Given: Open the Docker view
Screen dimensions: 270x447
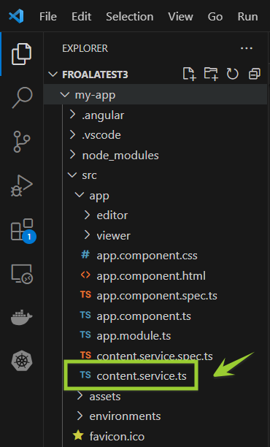Looking at the screenshot, I should click(22, 317).
